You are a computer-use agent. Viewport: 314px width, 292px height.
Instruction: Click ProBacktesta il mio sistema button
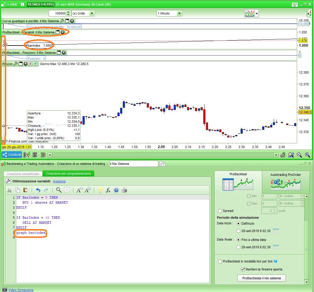coord(261,278)
